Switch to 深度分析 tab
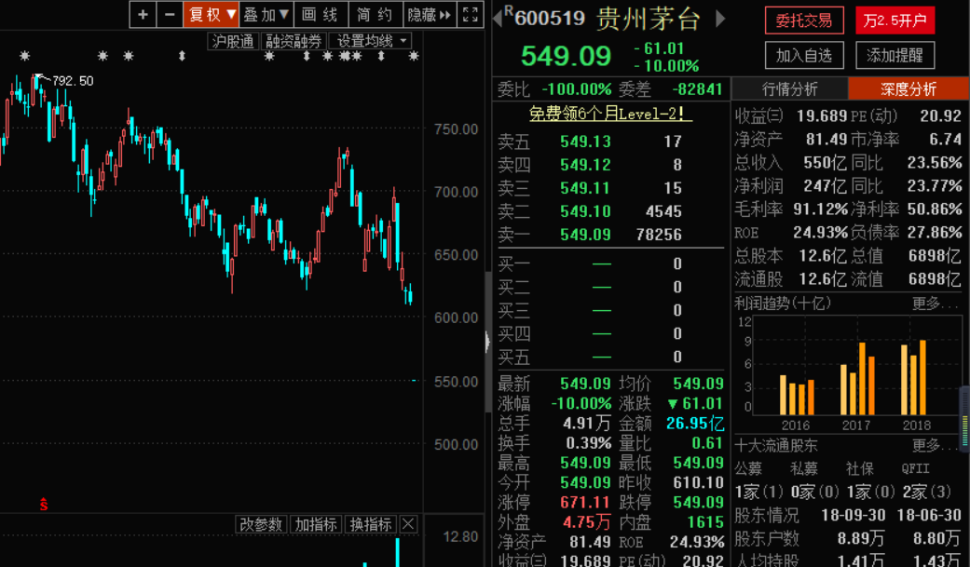The width and height of the screenshot is (970, 567). point(909,89)
